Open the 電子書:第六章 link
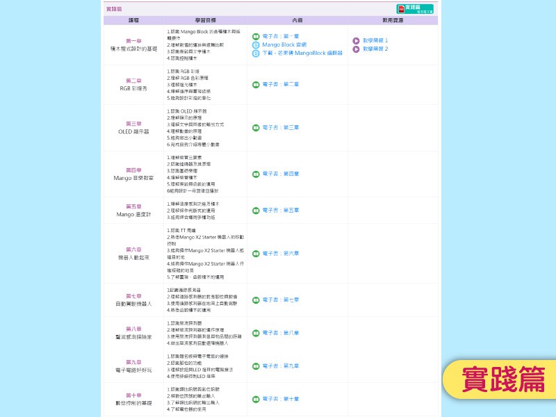The height and width of the screenshot is (417, 556). pos(281,254)
